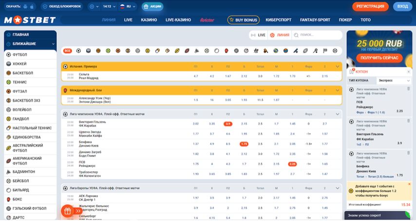
Task: Collapse the Международный. Бои section
Action: coord(338,91)
